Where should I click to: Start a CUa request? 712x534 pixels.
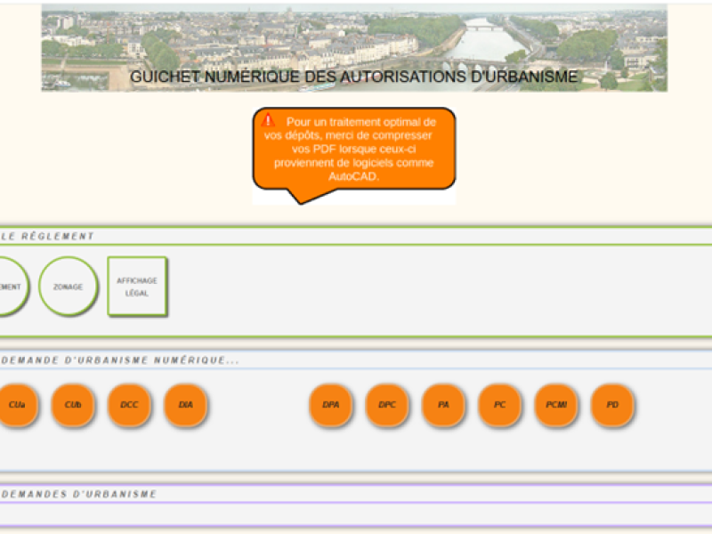(x=16, y=405)
